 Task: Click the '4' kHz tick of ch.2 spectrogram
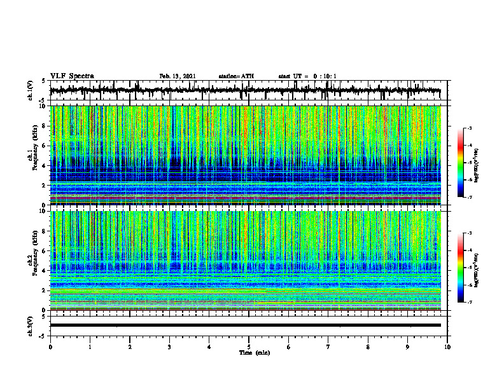point(44,271)
